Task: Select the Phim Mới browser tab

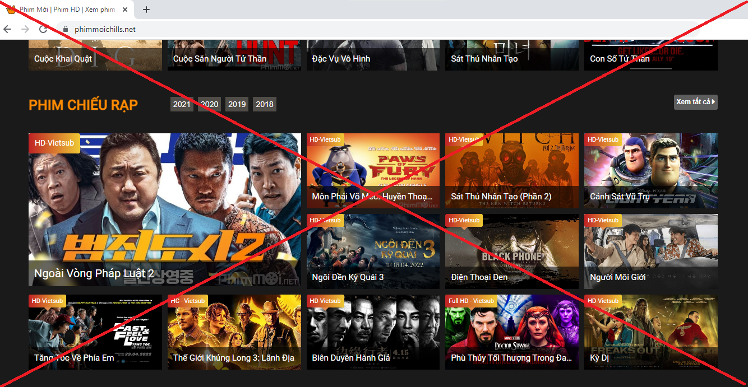Action: tap(67, 10)
